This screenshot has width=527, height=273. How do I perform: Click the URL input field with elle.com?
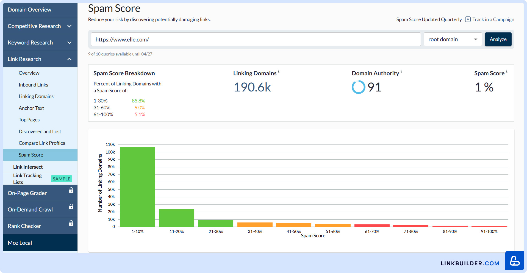[x=256, y=40]
